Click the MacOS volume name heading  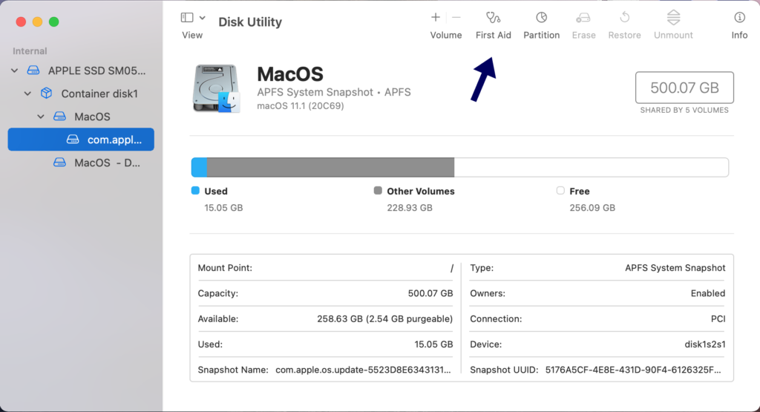(290, 74)
